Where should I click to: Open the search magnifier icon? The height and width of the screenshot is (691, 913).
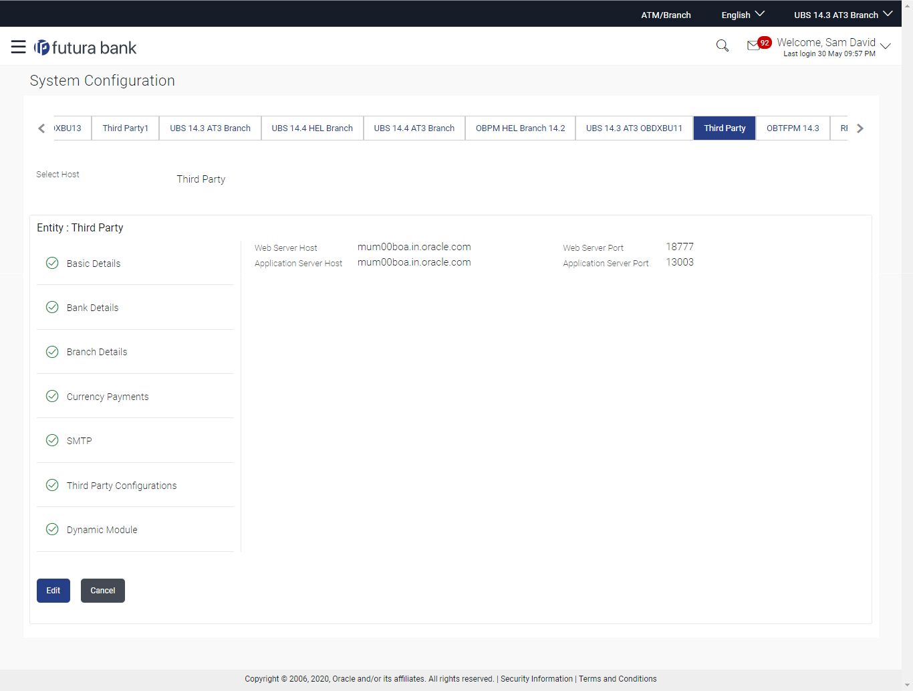tap(723, 45)
